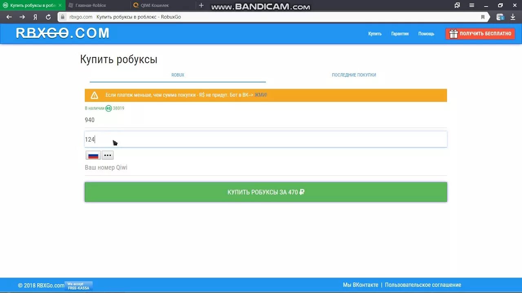Click the green R$ icon near stock
The image size is (522, 293).
108,108
